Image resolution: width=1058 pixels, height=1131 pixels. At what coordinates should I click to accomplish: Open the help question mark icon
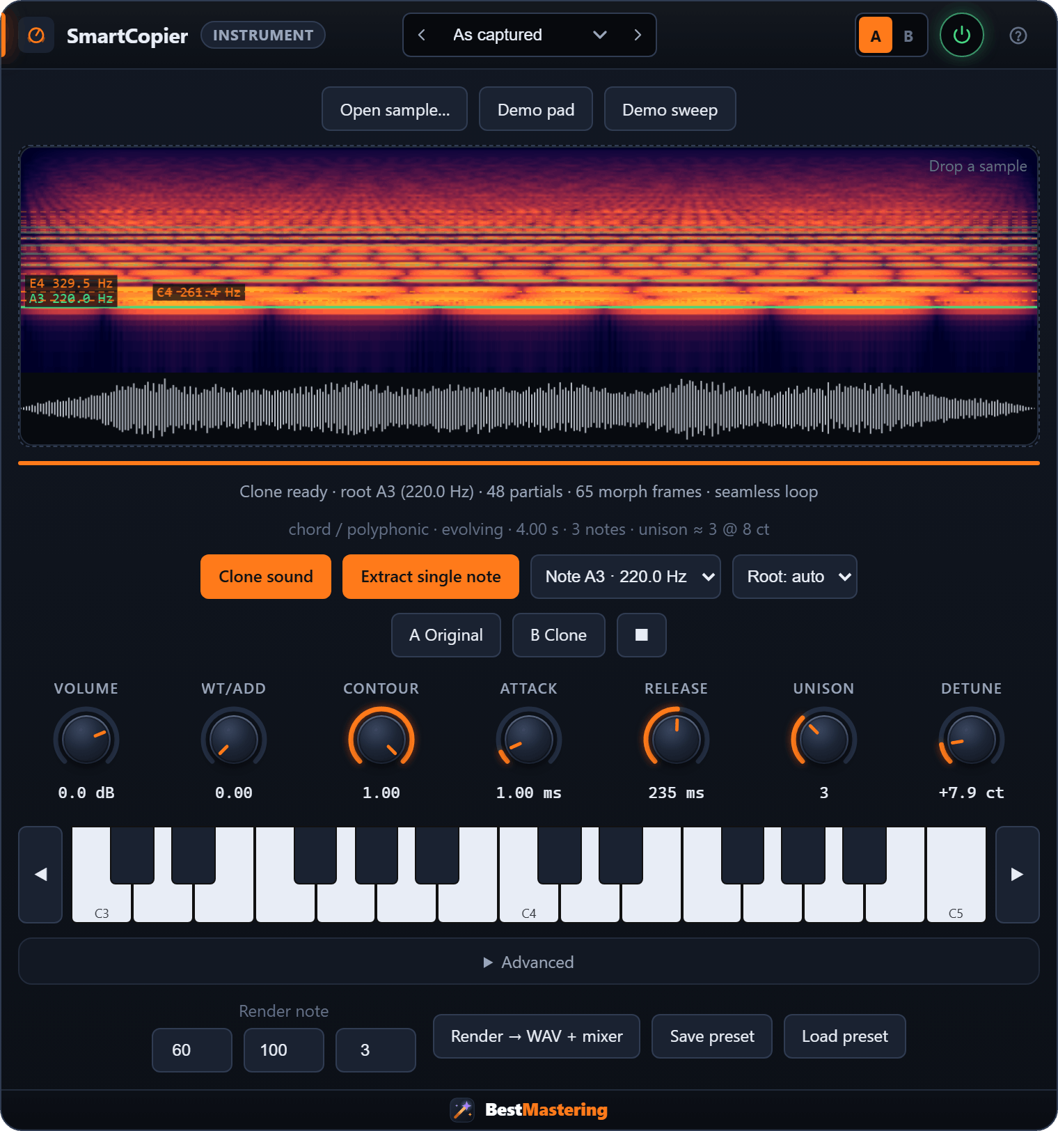[x=1018, y=36]
